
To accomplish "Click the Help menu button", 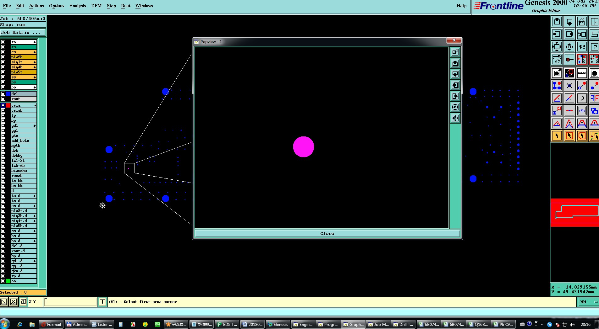I will 462,6.
